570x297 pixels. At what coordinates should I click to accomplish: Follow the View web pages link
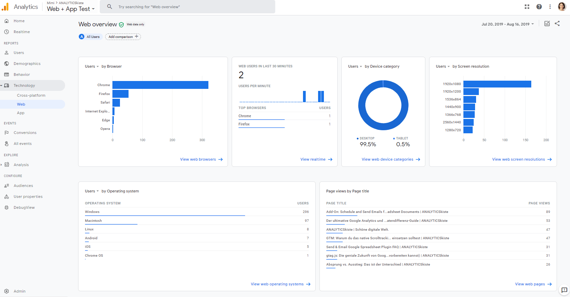(x=533, y=284)
